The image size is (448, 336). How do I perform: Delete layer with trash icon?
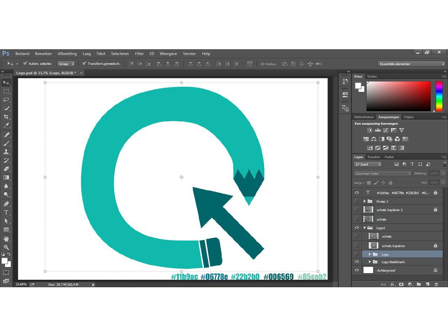click(436, 284)
